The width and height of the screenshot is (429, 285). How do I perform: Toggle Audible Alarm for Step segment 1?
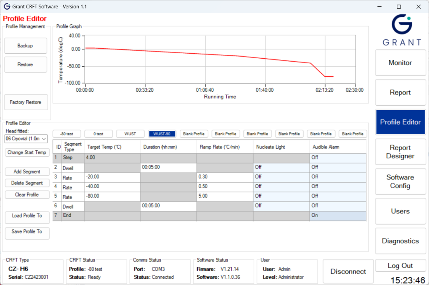point(338,158)
